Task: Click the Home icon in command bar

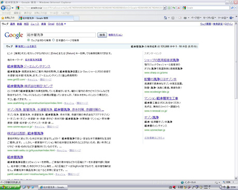Action: 166,18
